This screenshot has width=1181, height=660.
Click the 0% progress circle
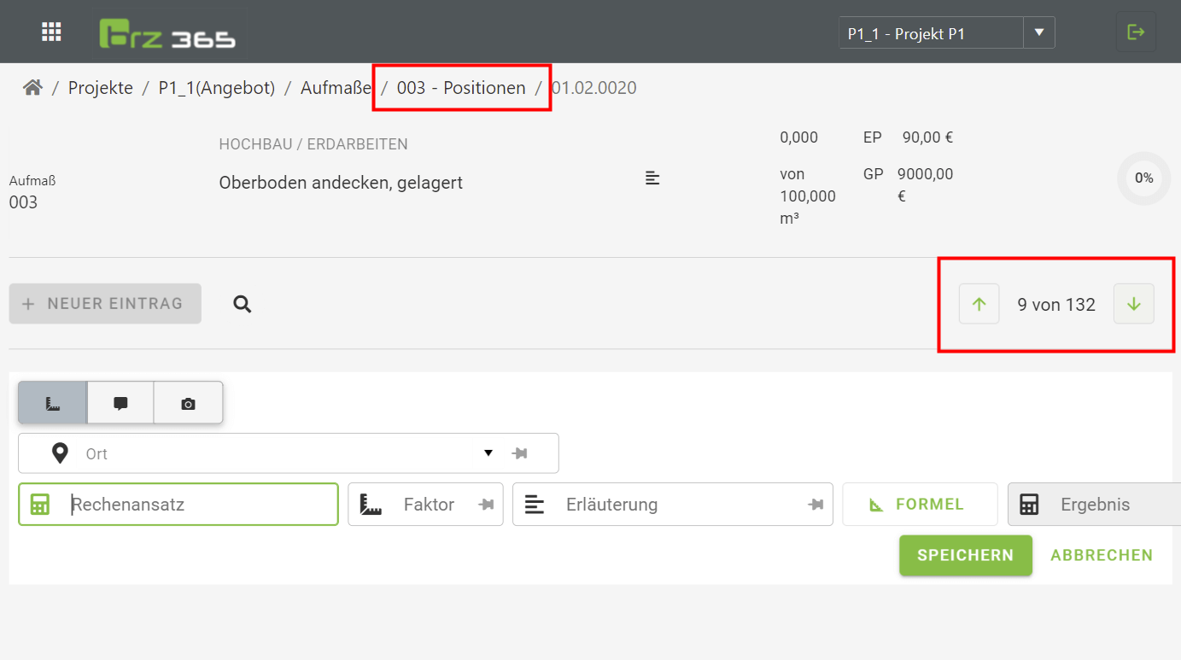point(1143,178)
